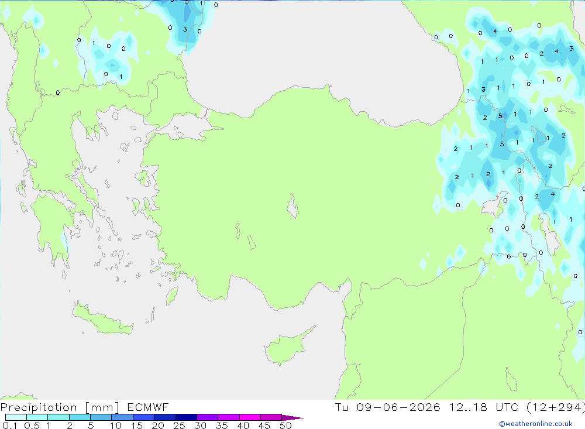Click the 40–45 mm magenta legend box
This screenshot has width=585, height=429.
click(250, 417)
